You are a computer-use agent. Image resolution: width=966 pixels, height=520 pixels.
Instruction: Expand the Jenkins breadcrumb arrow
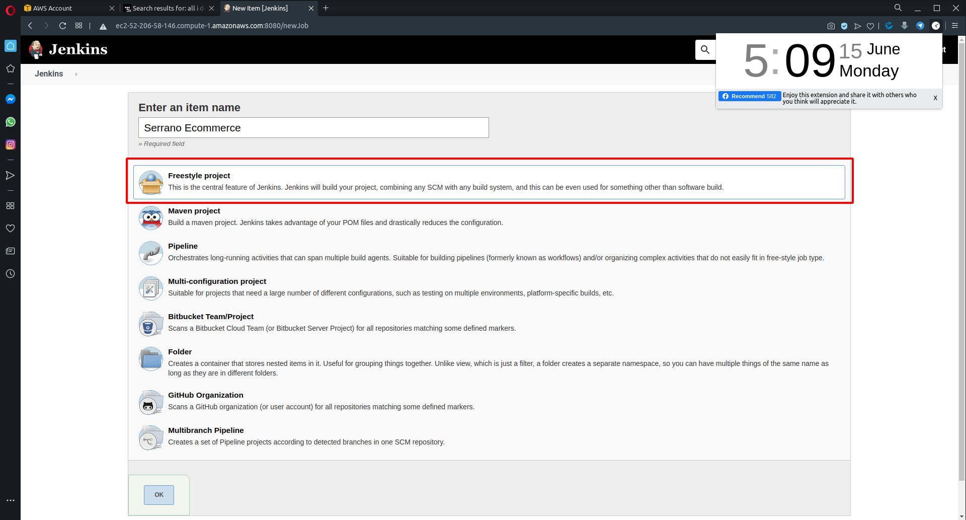pos(76,74)
